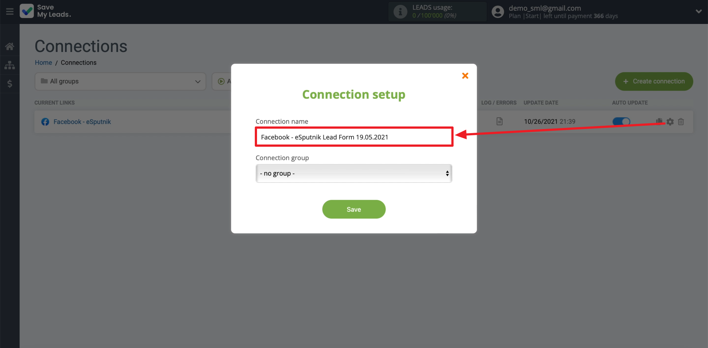Open the log document icon
Image resolution: width=708 pixels, height=348 pixels.
[499, 121]
